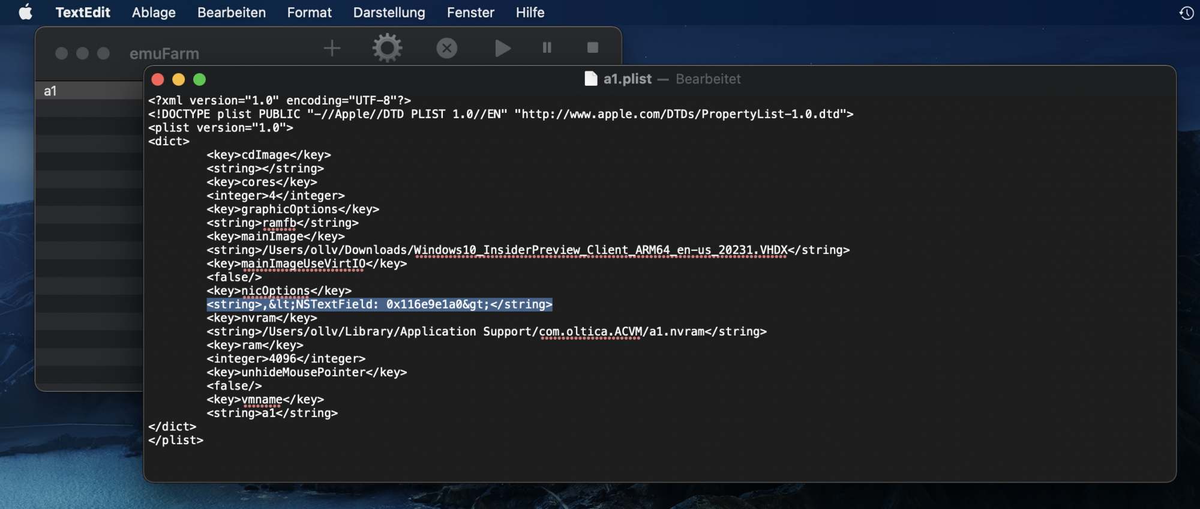Open the Darstellung menu
Screen dimensions: 1200x509
[389, 12]
